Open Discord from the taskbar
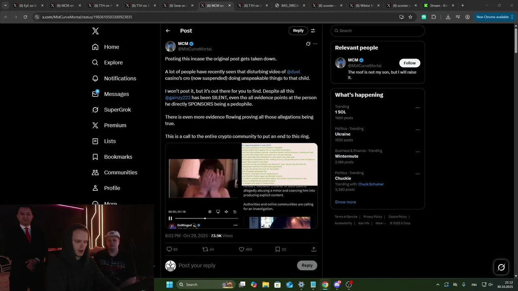Image resolution: width=518 pixels, height=291 pixels. [337, 285]
